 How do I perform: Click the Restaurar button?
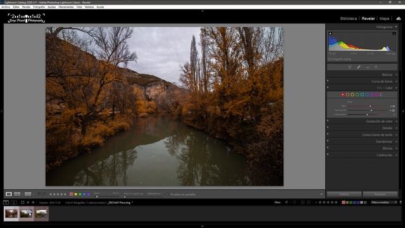click(x=380, y=194)
